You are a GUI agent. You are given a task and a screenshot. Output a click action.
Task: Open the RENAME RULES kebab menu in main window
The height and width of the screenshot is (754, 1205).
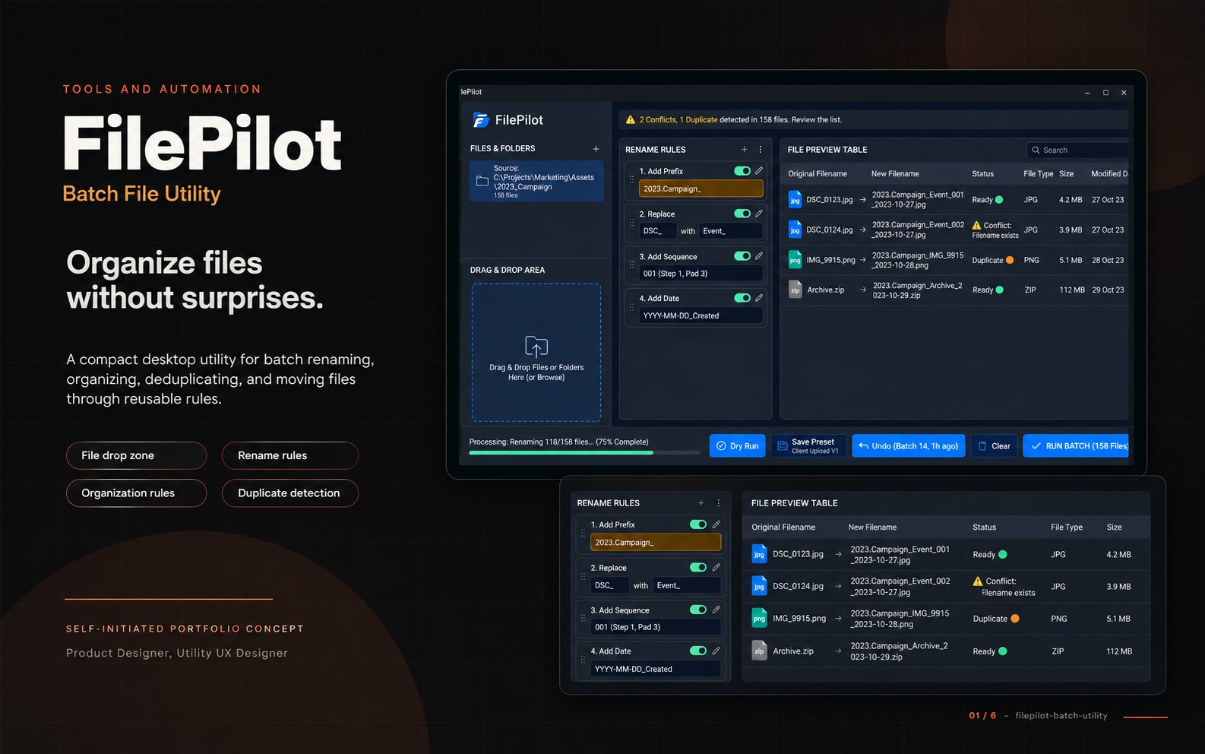[761, 150]
